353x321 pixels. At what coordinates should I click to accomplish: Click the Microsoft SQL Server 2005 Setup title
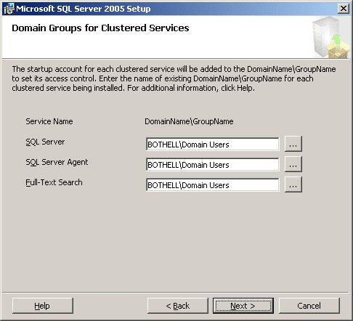point(84,9)
